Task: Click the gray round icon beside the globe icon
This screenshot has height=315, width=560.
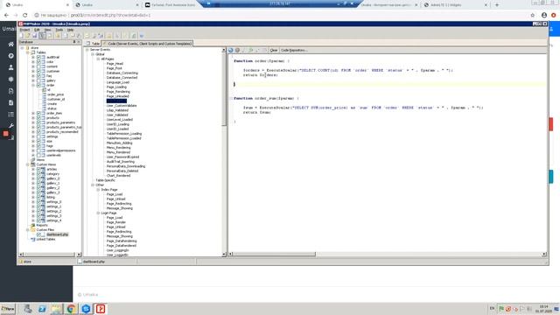Action: (x=237, y=51)
